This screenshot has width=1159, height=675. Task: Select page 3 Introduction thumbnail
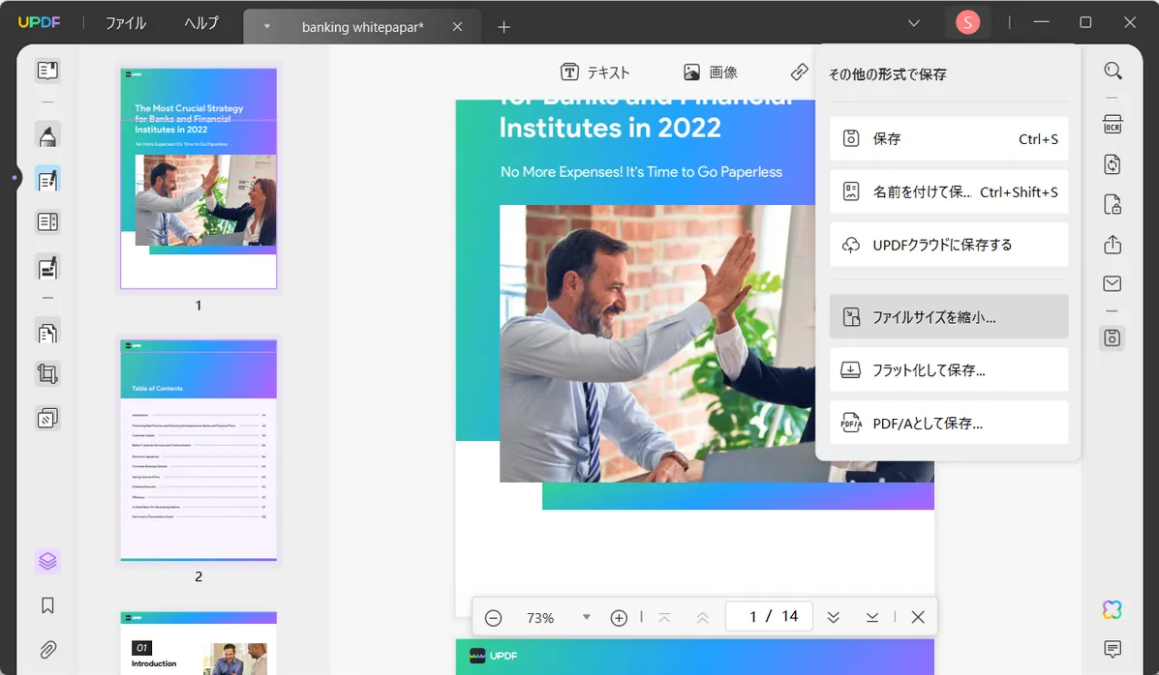(198, 643)
